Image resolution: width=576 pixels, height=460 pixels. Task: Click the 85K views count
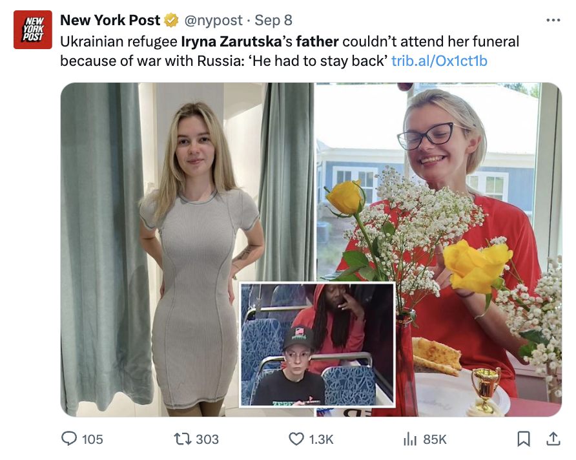(x=435, y=439)
